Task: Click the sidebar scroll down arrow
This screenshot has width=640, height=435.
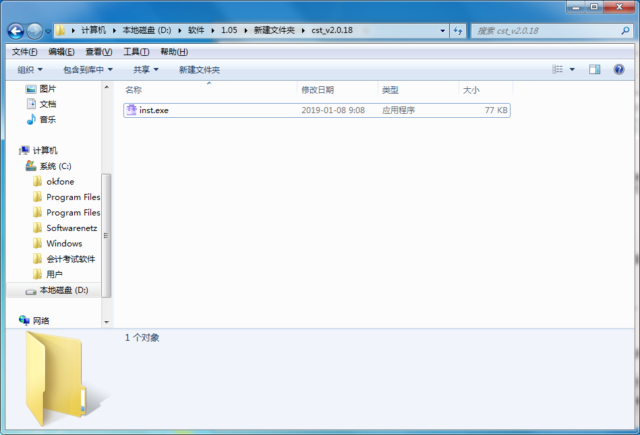Action: (x=107, y=322)
